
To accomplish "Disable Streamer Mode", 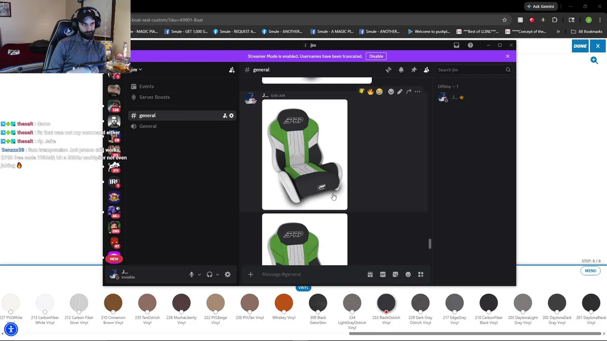I will point(376,56).
